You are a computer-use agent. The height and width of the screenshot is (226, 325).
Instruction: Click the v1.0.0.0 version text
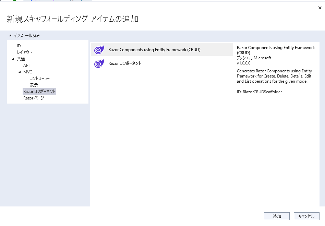(243, 63)
